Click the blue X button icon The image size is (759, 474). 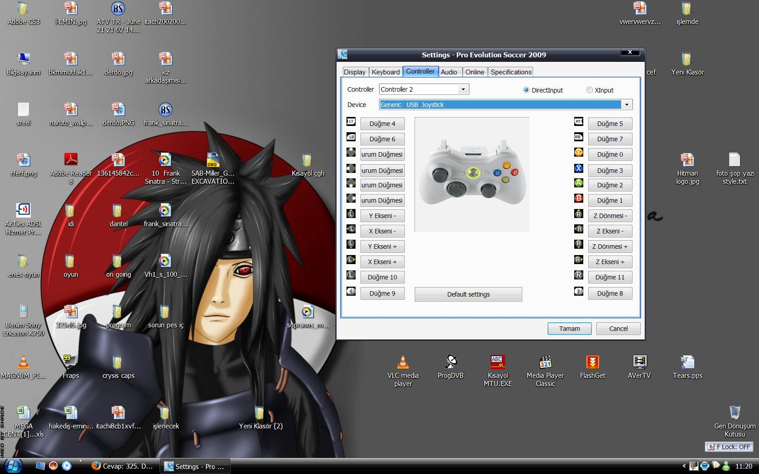click(x=579, y=169)
